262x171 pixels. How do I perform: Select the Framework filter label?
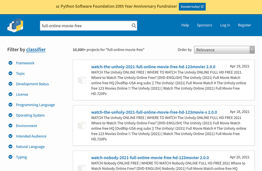click(25, 63)
